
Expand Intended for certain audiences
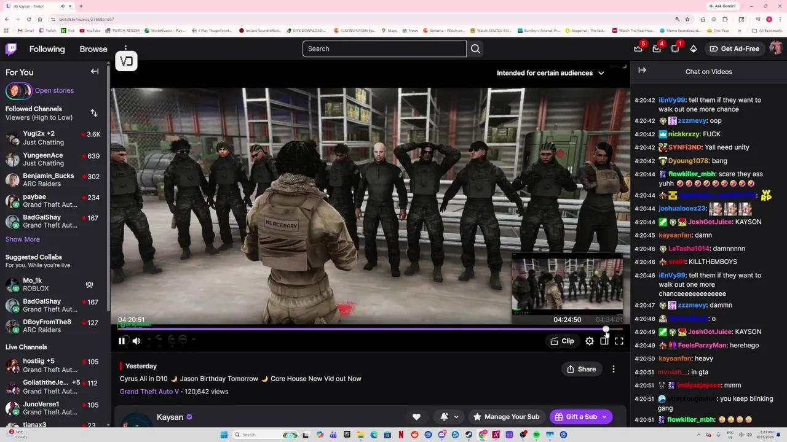pyautogui.click(x=550, y=73)
